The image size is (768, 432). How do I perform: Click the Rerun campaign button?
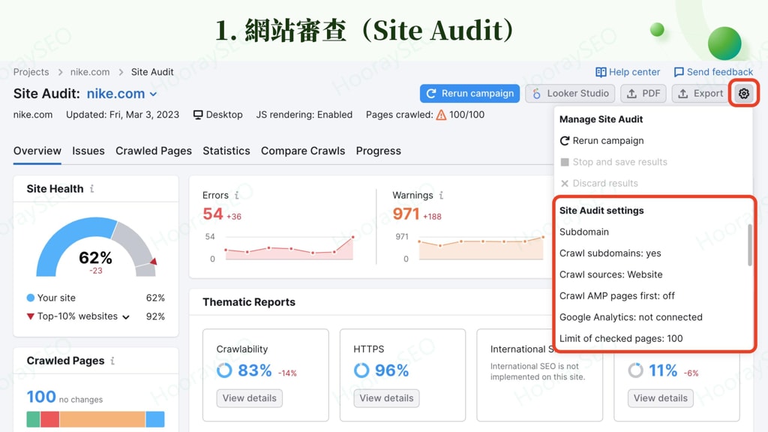pyautogui.click(x=469, y=93)
